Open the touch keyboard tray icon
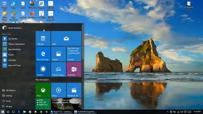 pos(189,112)
